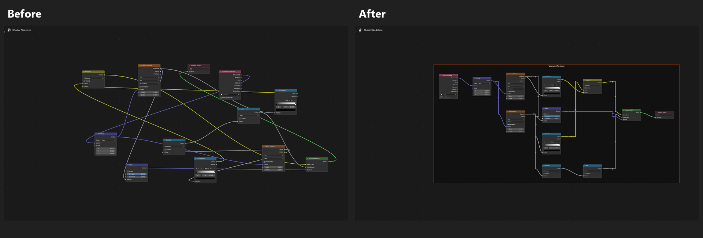
Task: Collapse the Principled BSDF node in Before pane
Action: coord(308,159)
